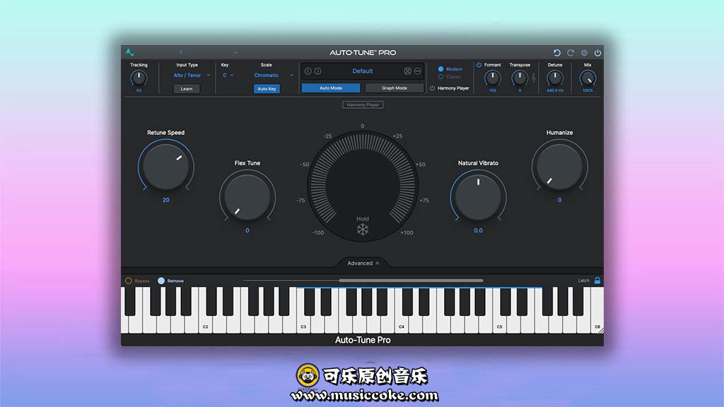Click the Mix value 100%
This screenshot has height=407, width=724.
pos(588,90)
